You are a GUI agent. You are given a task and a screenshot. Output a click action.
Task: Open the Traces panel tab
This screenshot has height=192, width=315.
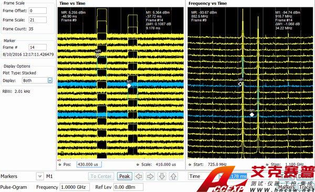(x=306, y=187)
